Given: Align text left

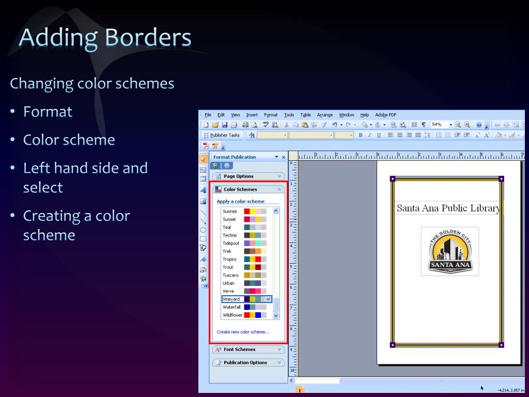Looking at the screenshot, I should [x=391, y=135].
